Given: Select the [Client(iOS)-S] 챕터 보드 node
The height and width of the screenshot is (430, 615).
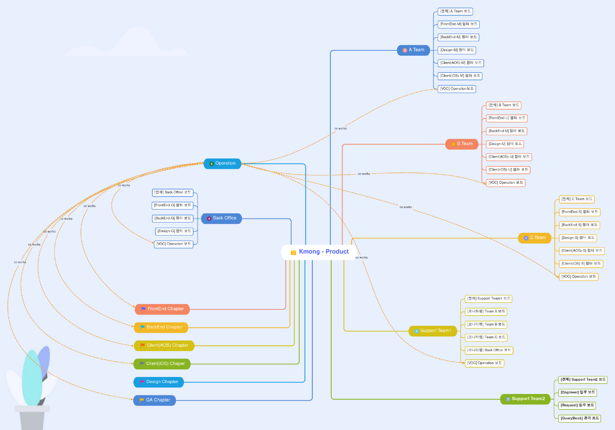Looking at the screenshot, I should 581,264.
